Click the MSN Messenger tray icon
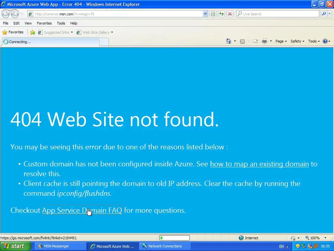334x251 pixels. point(310,246)
